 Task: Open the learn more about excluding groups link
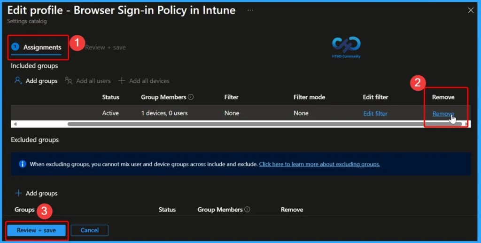click(x=319, y=164)
